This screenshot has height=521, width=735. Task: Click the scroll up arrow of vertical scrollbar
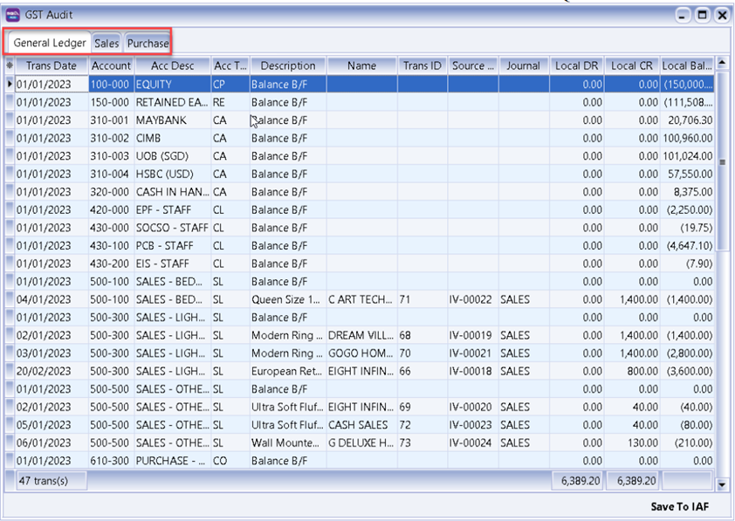[x=721, y=65]
